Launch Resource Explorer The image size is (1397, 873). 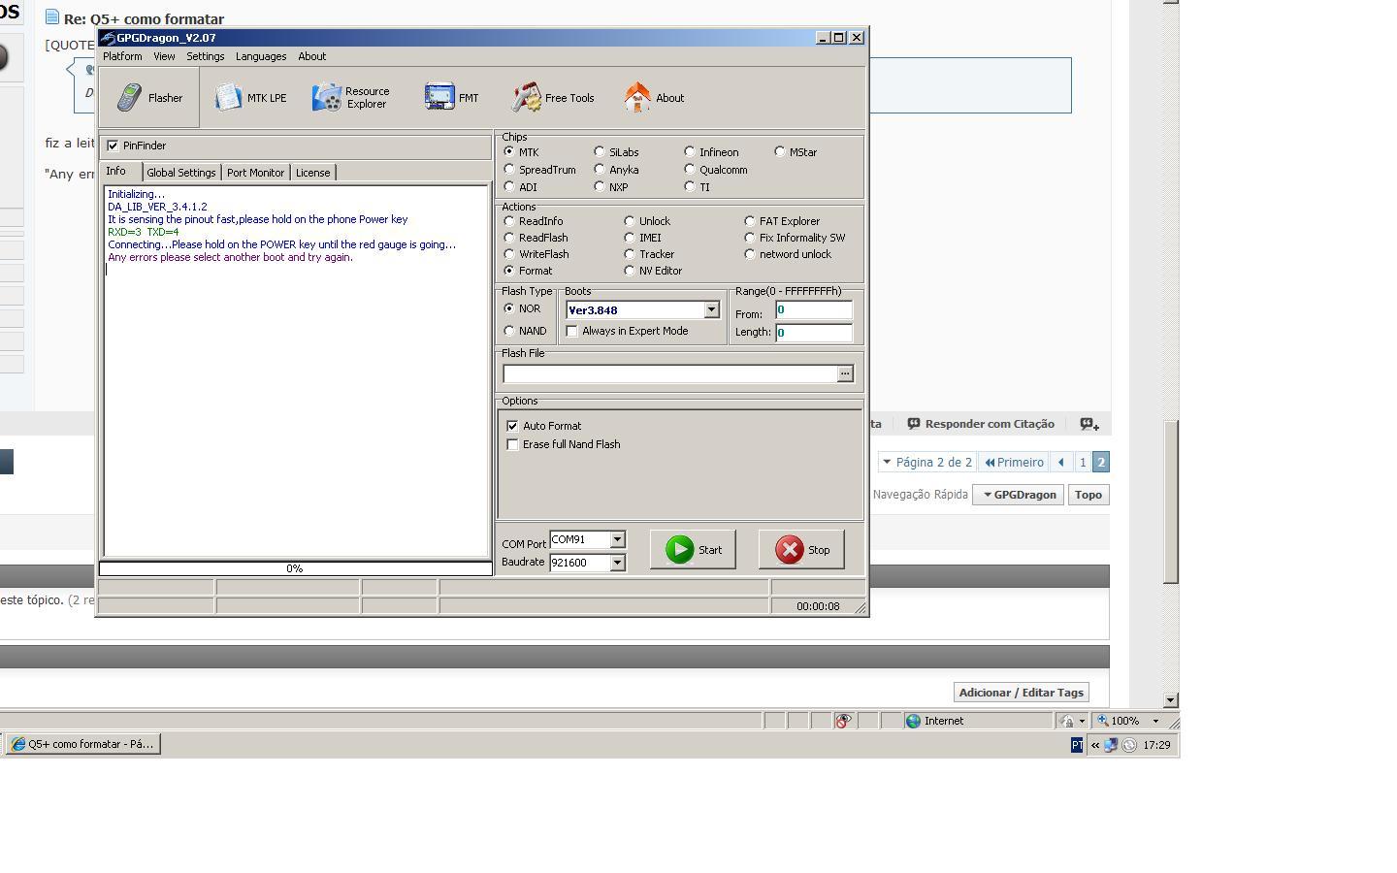351,97
